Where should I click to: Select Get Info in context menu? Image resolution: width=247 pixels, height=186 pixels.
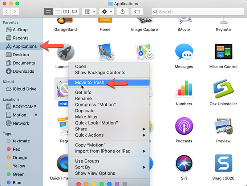pyautogui.click(x=83, y=92)
